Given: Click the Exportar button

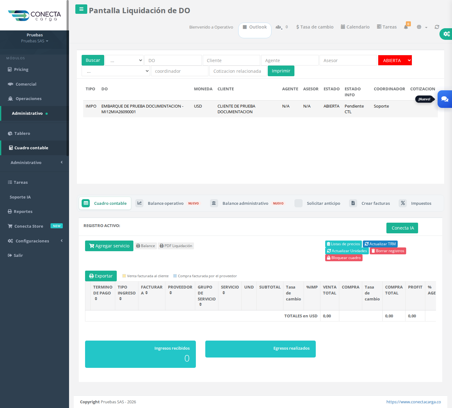Looking at the screenshot, I should [101, 276].
